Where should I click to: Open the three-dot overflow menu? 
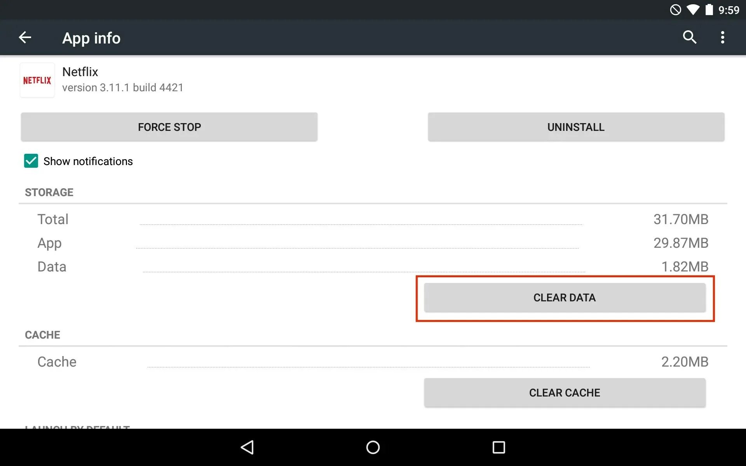click(722, 37)
